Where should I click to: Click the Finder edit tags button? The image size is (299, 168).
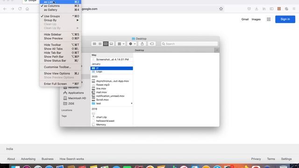(152, 44)
